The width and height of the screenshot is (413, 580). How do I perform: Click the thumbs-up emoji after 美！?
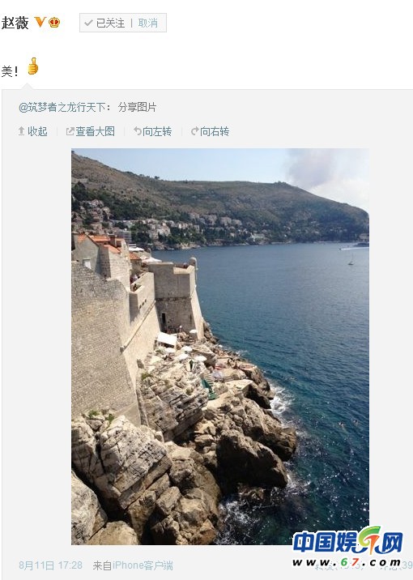(x=33, y=66)
